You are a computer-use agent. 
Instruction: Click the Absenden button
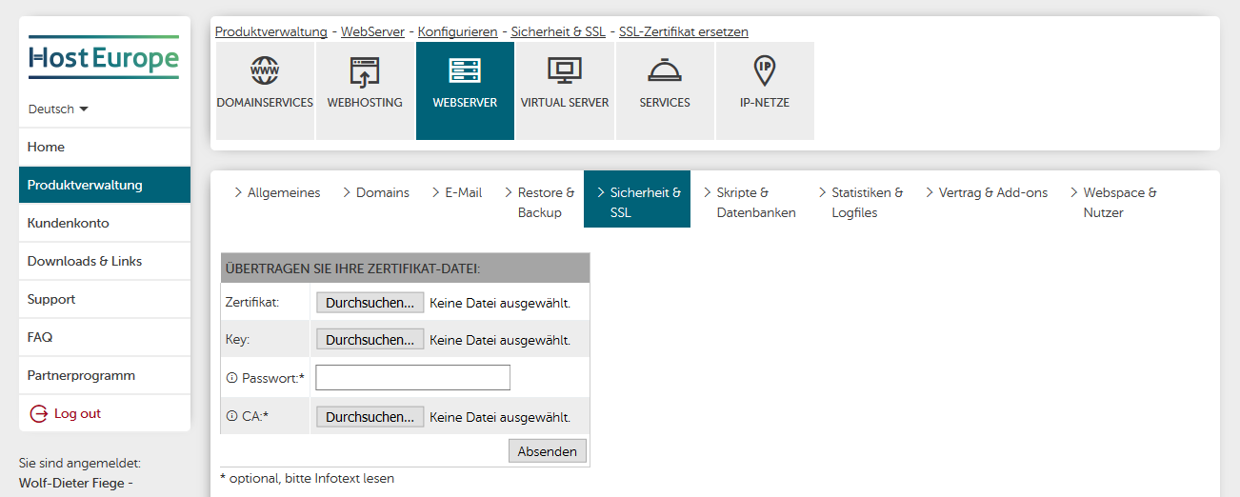pyautogui.click(x=548, y=451)
